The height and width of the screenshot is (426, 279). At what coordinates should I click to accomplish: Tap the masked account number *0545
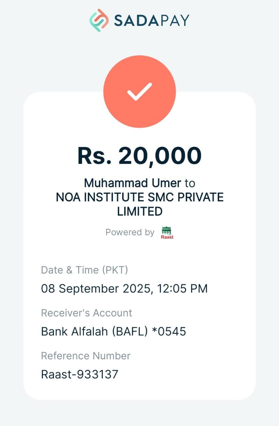coord(169,331)
